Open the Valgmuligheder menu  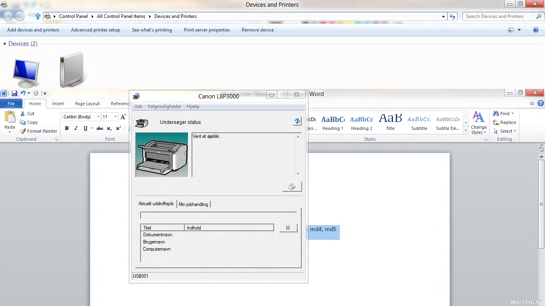pos(164,106)
